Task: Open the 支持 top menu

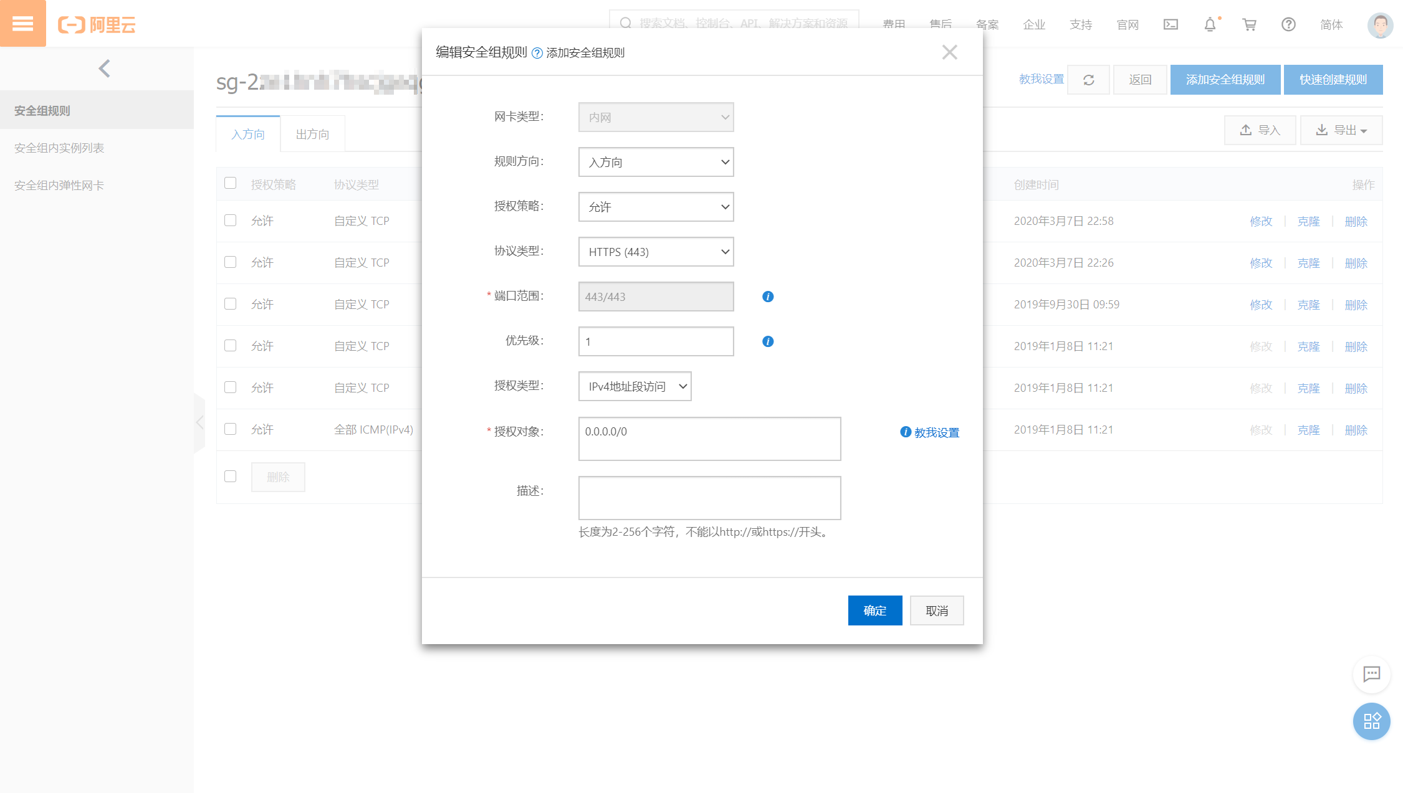Action: coord(1081,25)
